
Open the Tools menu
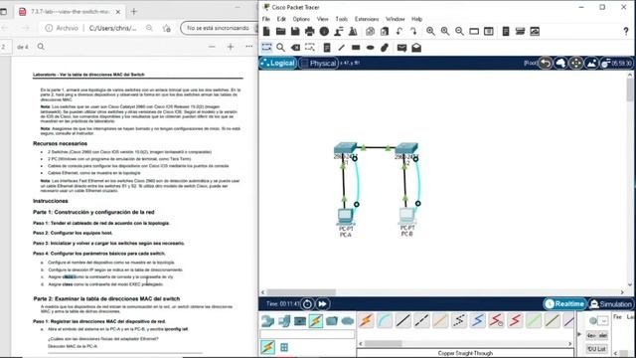342,19
